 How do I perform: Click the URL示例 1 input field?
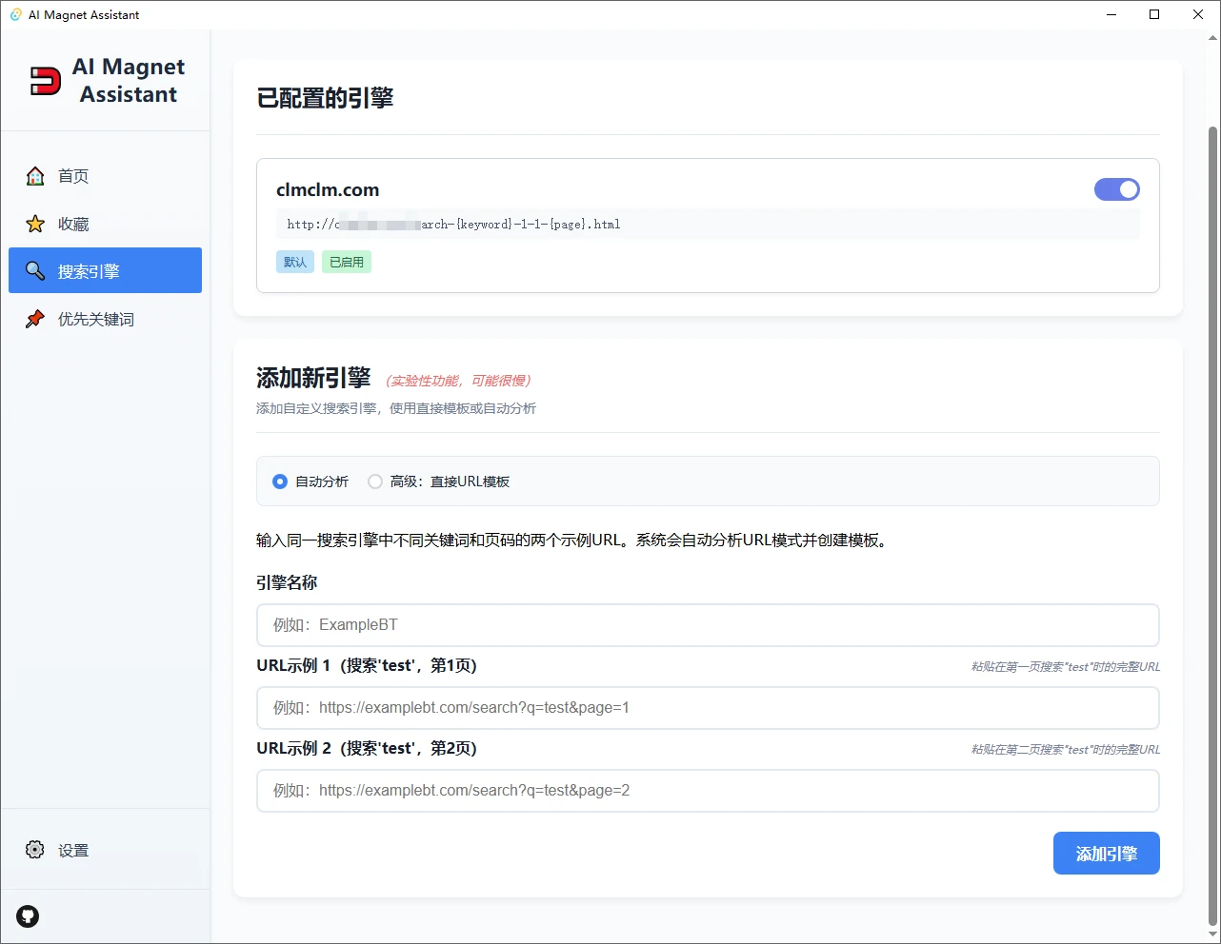(707, 708)
